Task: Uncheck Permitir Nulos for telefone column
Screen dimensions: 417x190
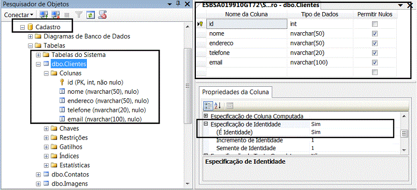Action: [x=375, y=53]
